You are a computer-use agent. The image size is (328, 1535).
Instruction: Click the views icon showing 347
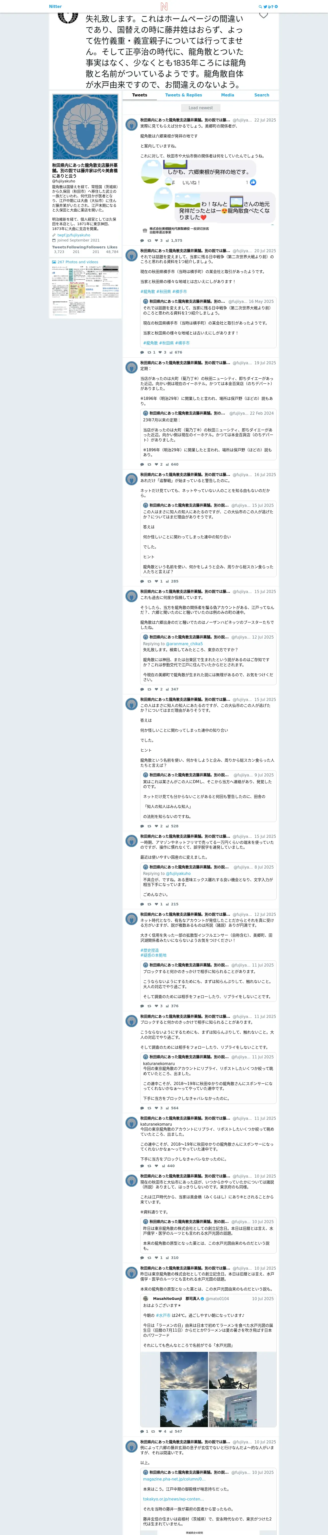pos(167,689)
